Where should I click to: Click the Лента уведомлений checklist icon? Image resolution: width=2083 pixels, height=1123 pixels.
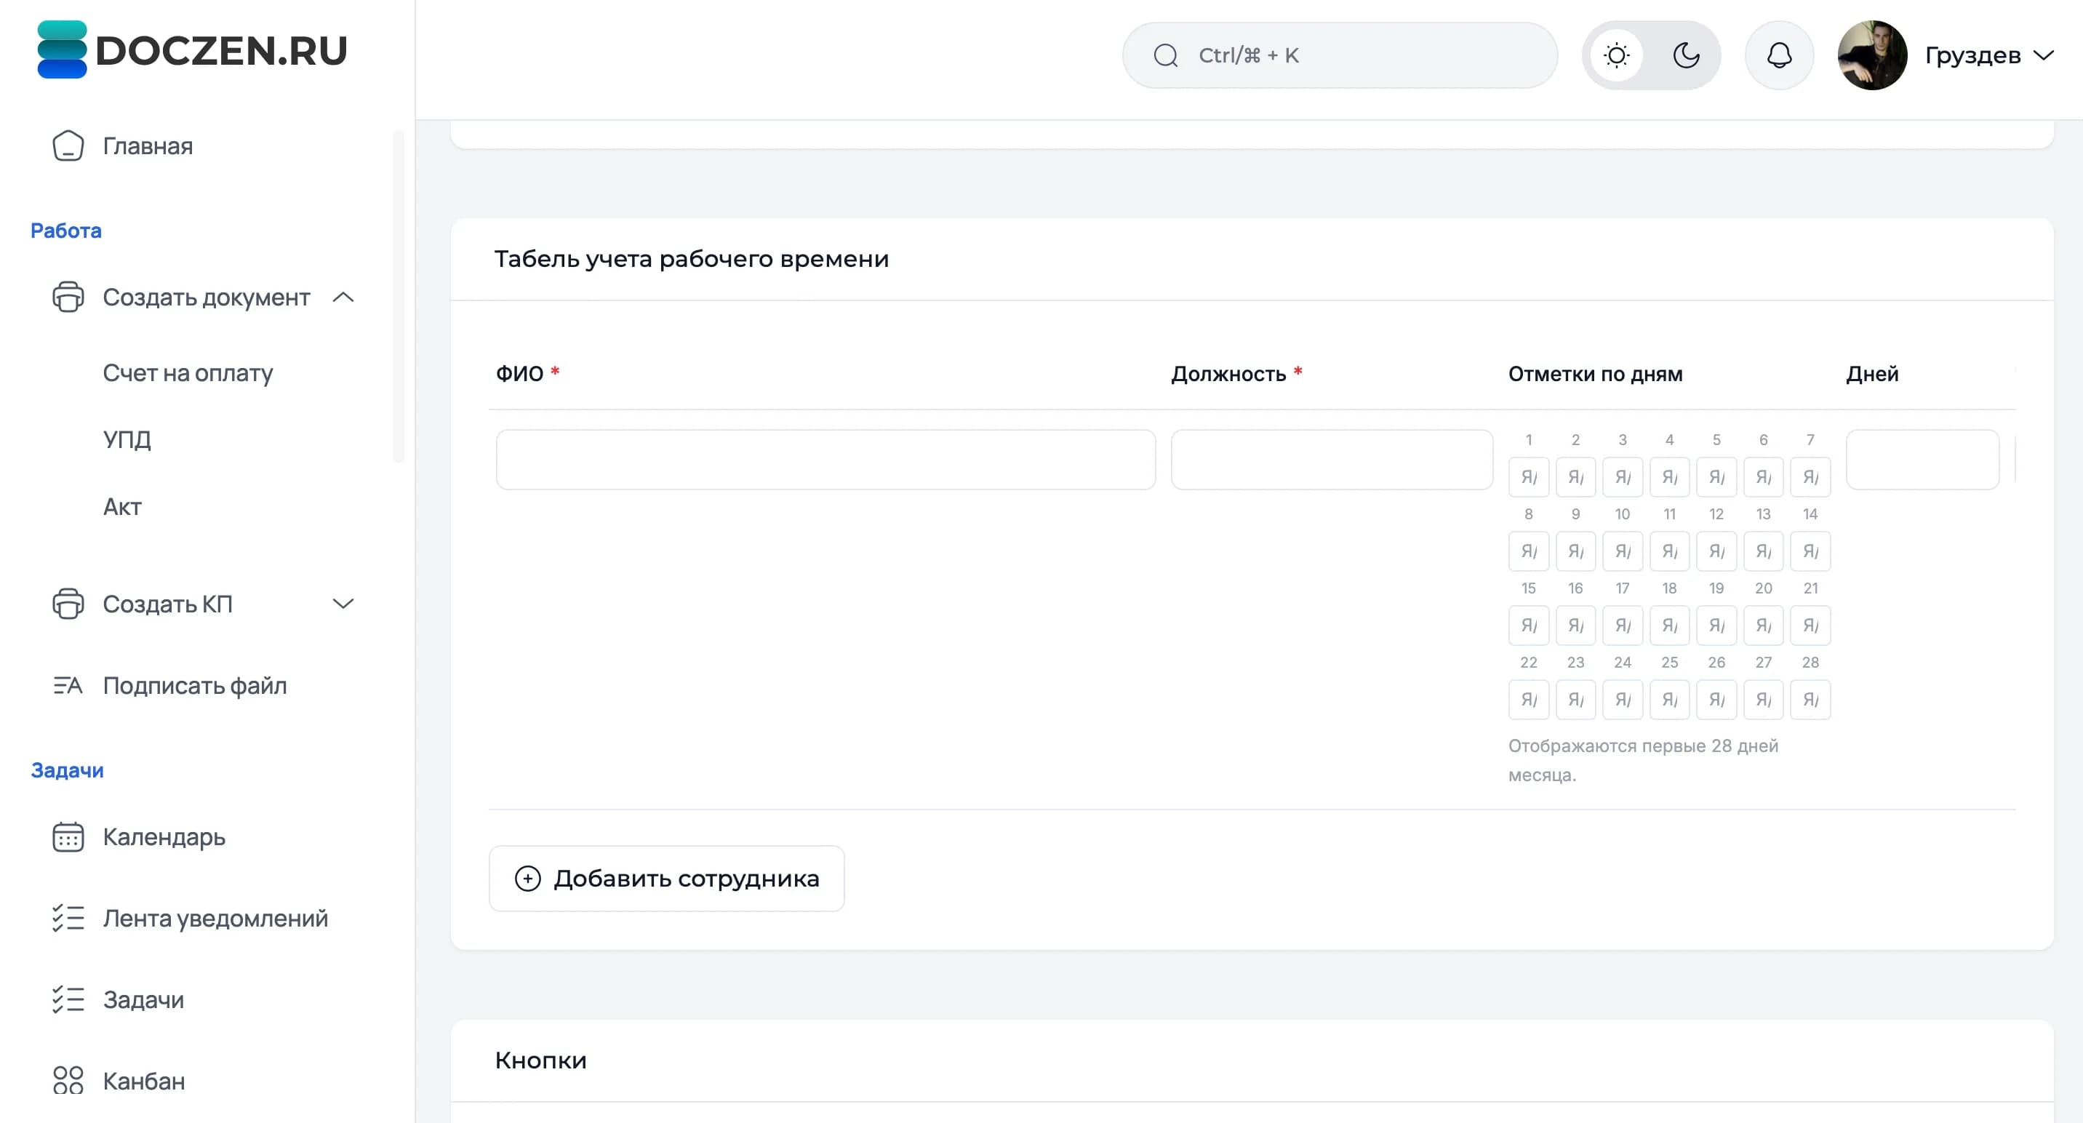pos(68,919)
